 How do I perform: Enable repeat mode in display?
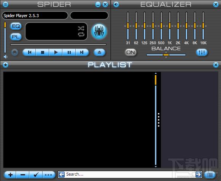[81, 34]
